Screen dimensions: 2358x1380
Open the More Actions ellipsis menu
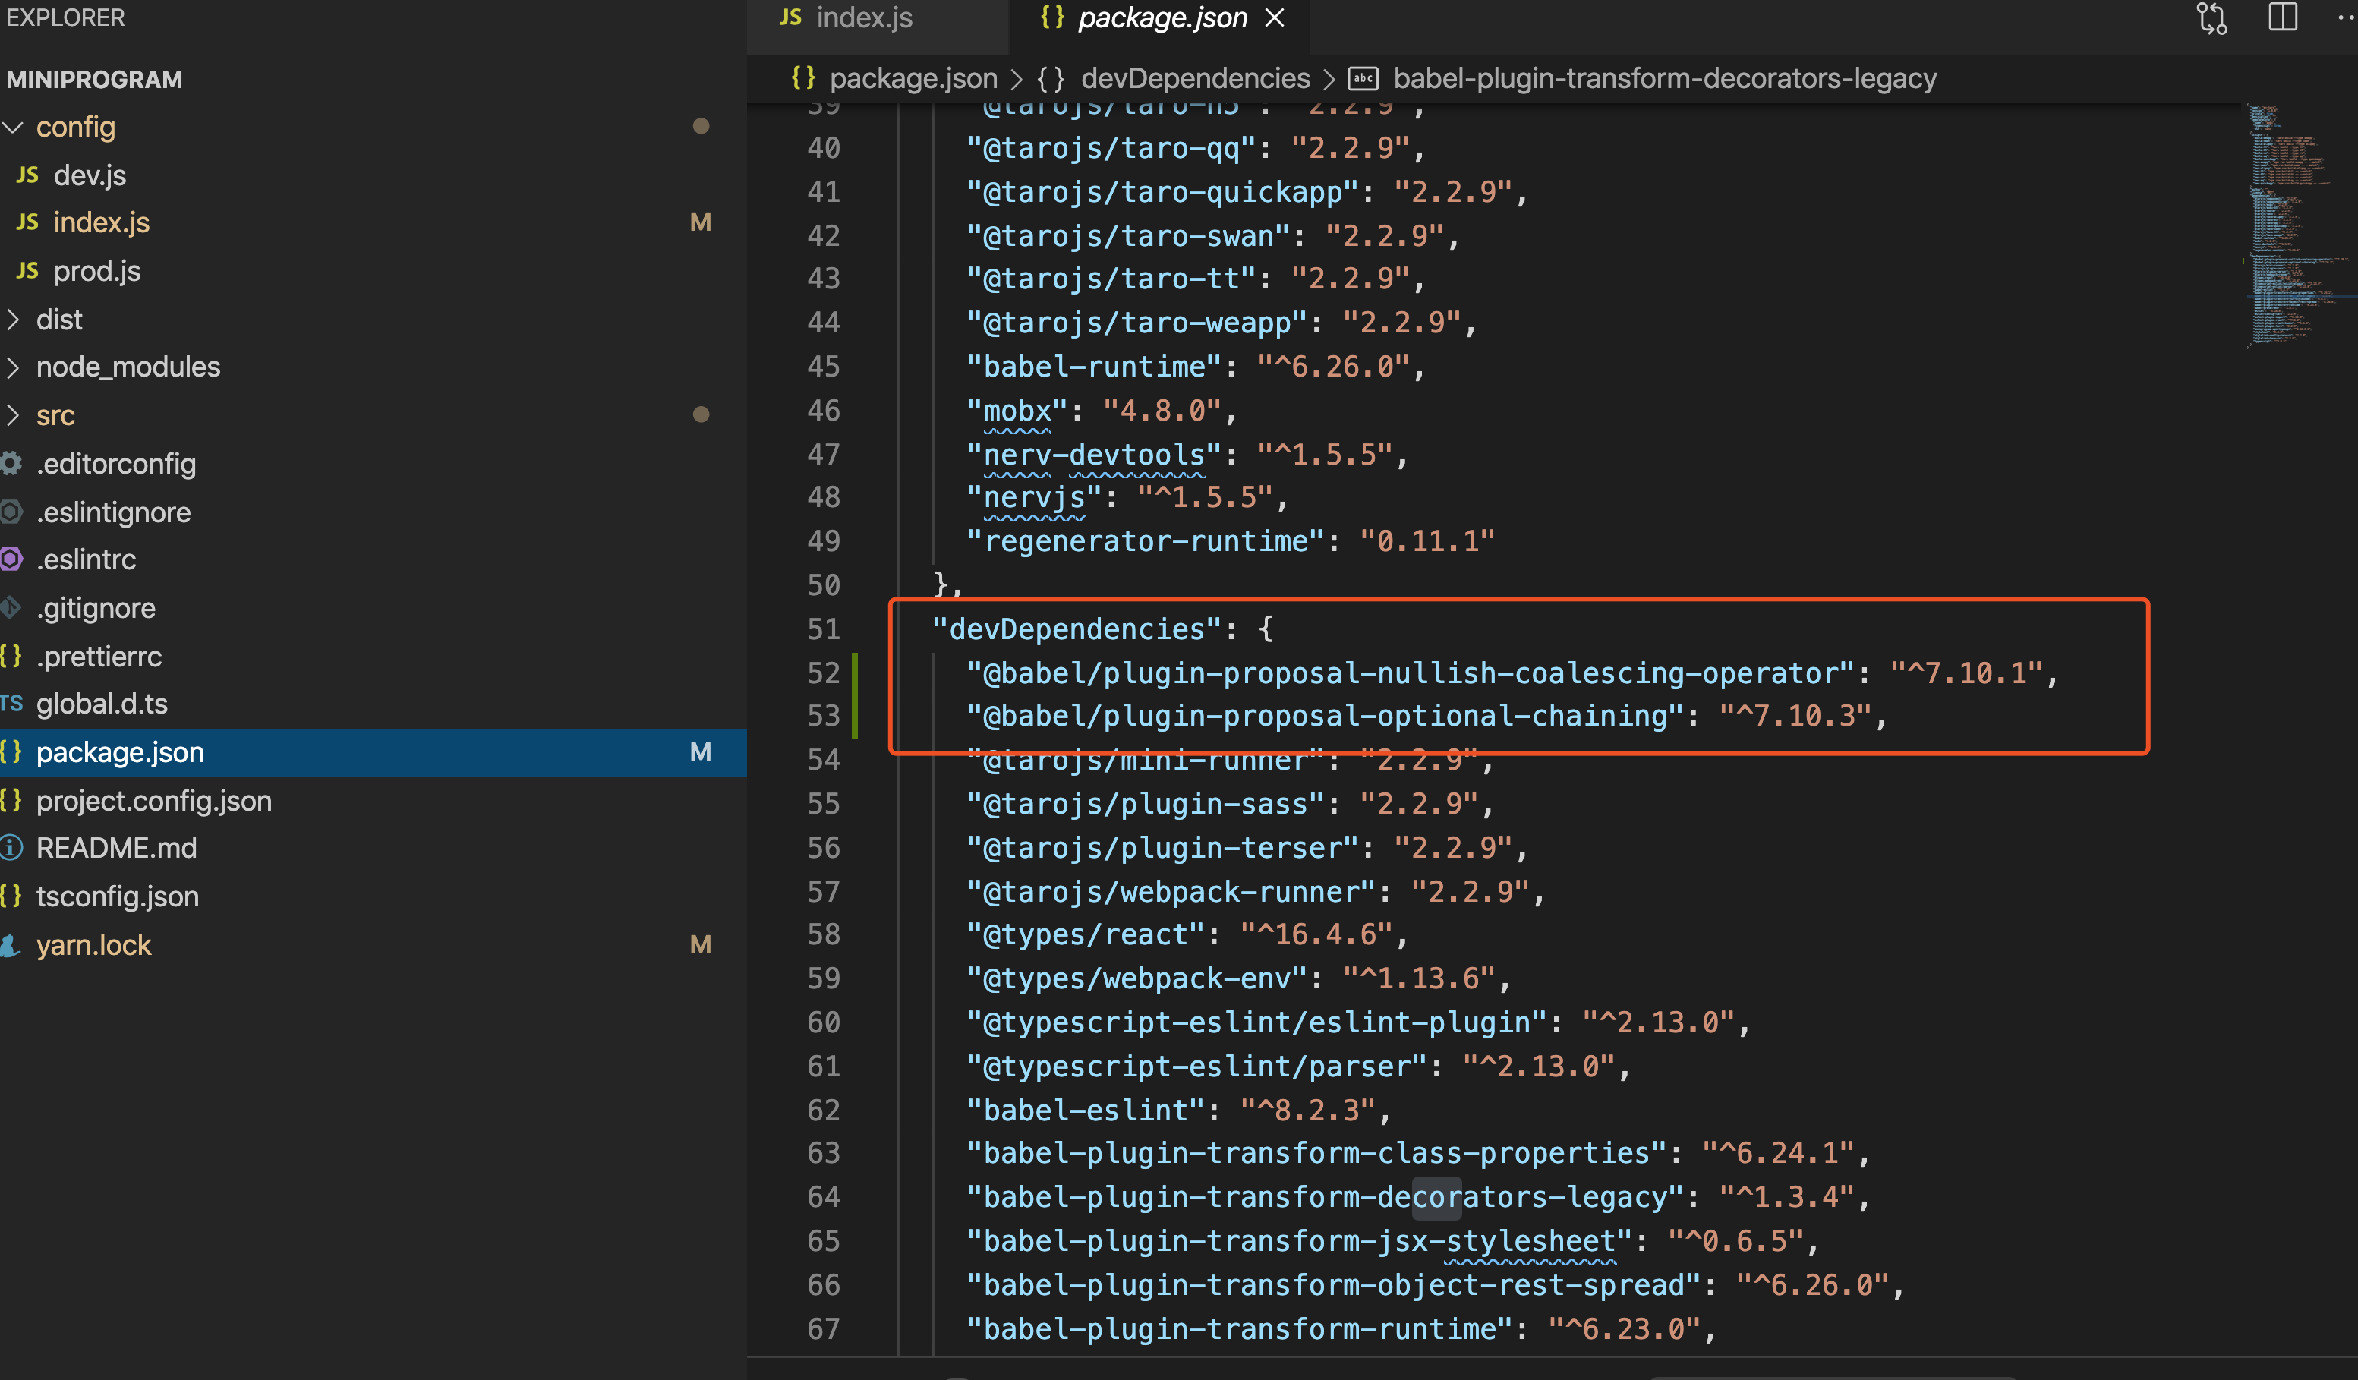[x=2345, y=17]
